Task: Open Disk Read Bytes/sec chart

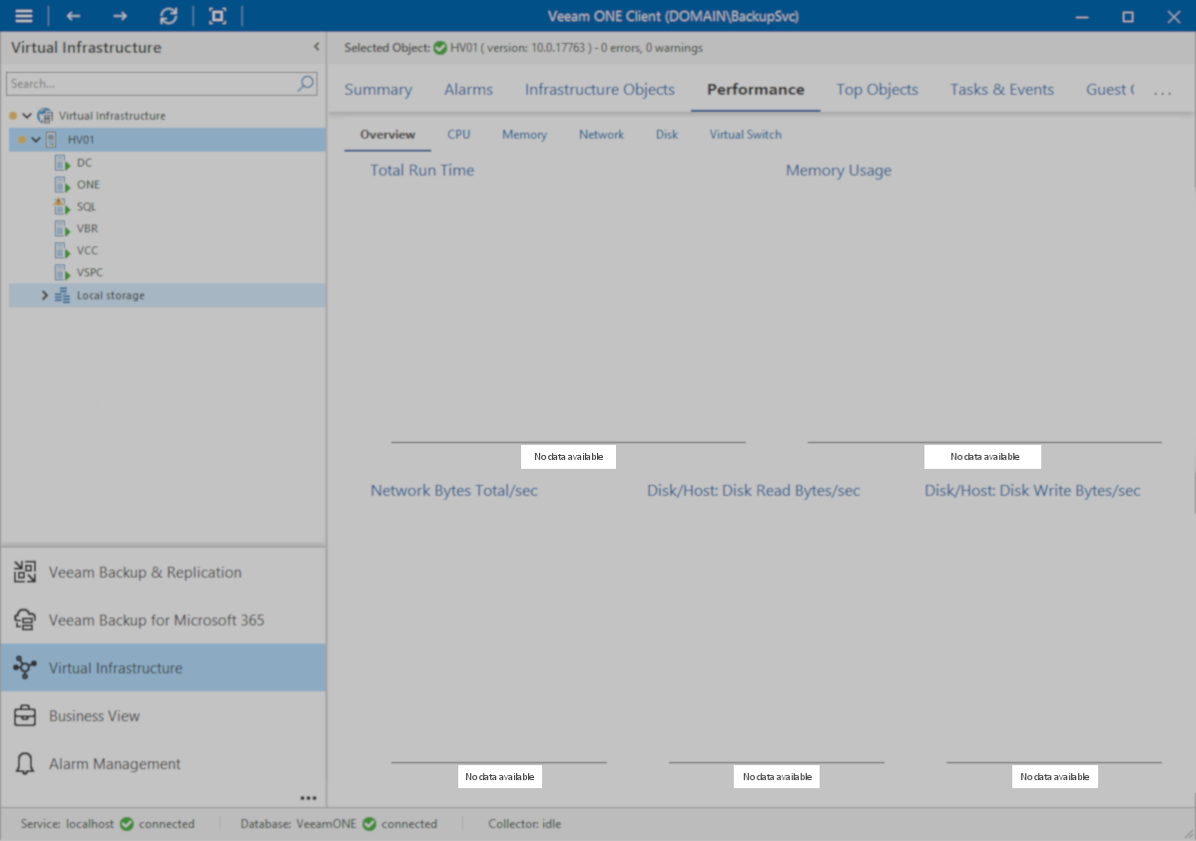Action: pos(753,490)
